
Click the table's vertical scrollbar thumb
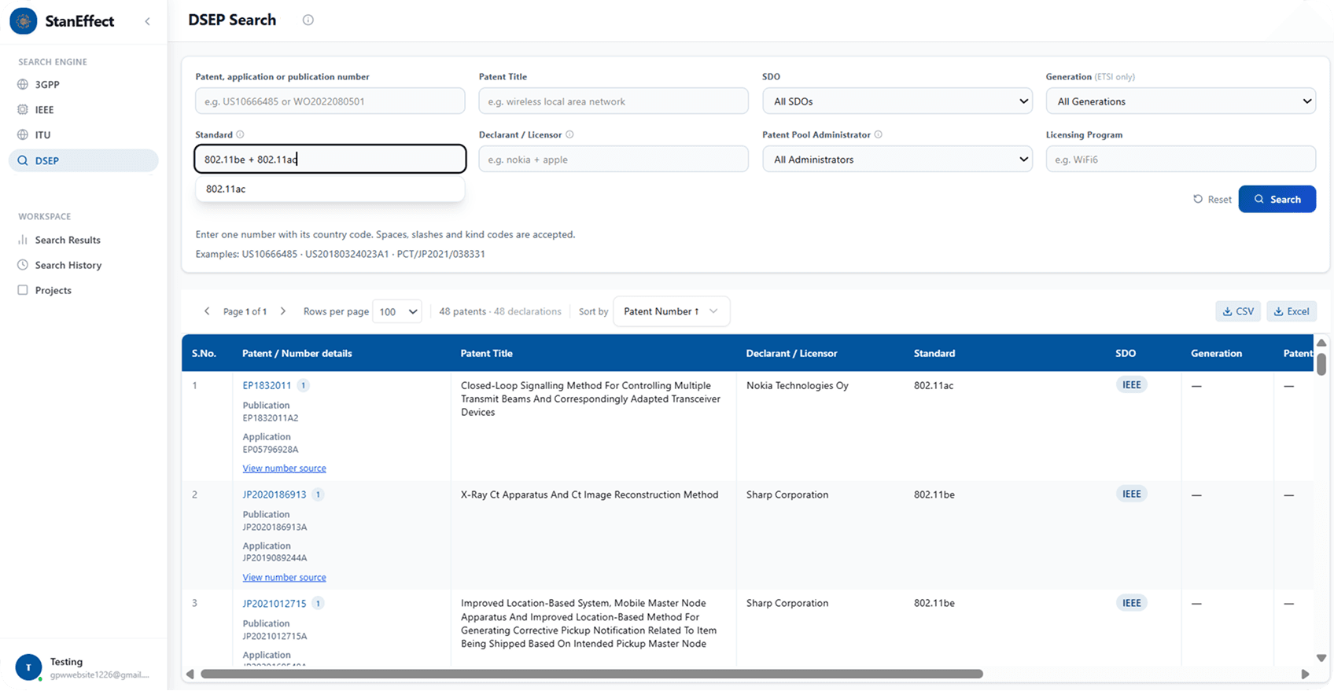click(1321, 364)
